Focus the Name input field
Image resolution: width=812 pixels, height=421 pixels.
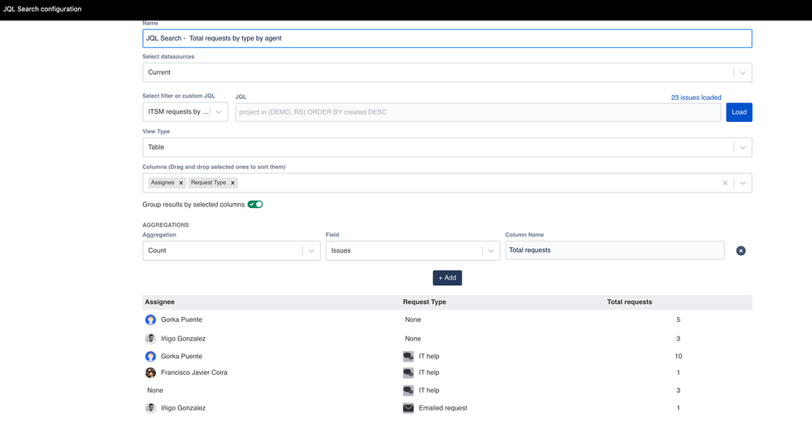447,38
